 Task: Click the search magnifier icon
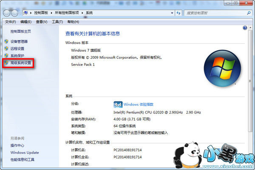pos(249,13)
